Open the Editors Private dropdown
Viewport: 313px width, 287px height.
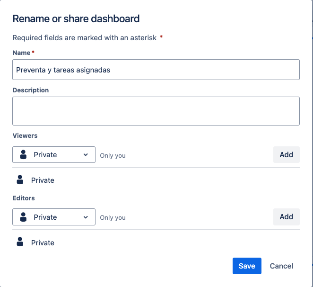point(54,217)
